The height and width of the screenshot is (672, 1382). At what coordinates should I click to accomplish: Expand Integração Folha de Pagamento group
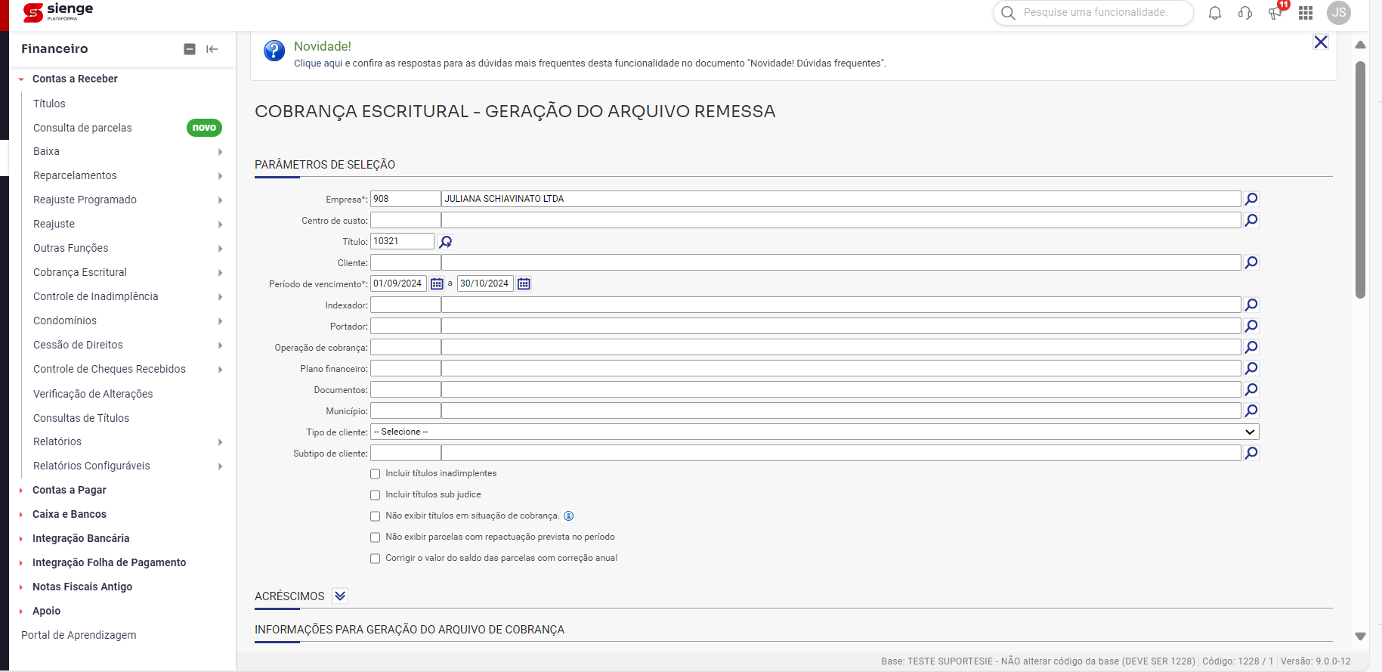[21, 563]
